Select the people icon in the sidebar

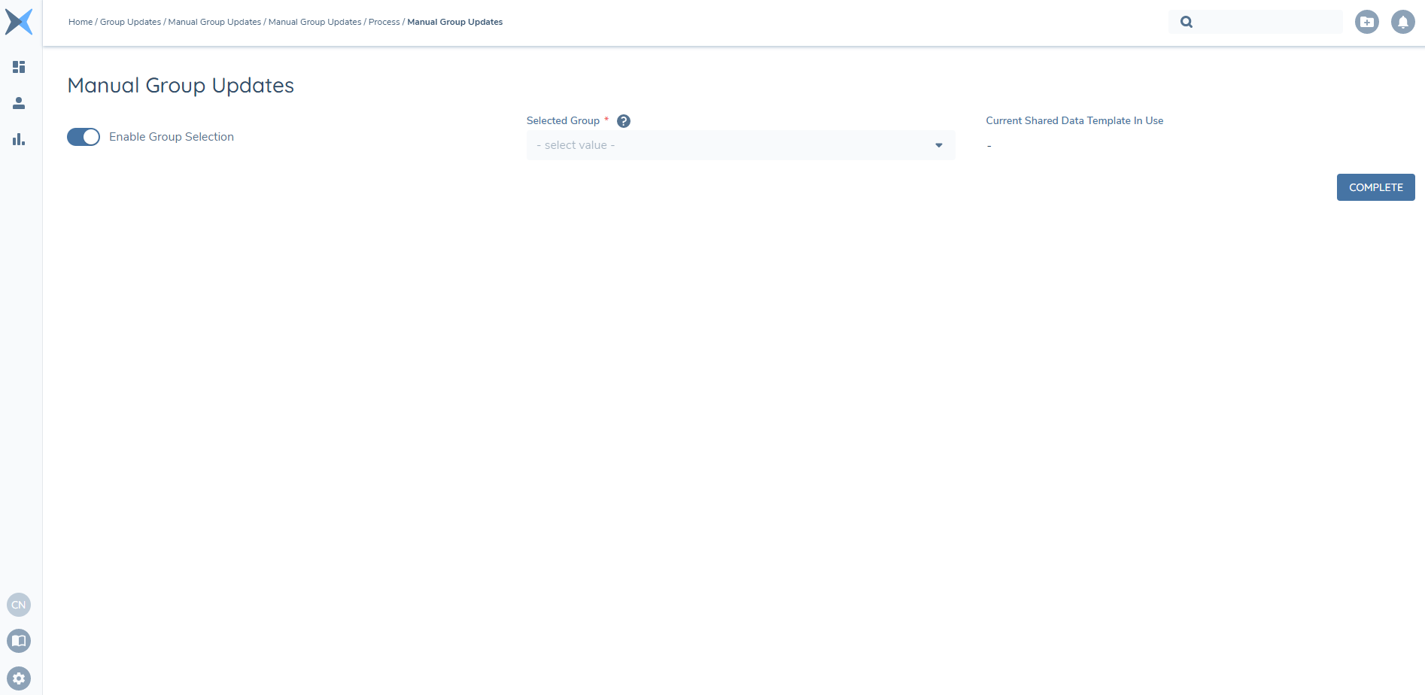19,103
